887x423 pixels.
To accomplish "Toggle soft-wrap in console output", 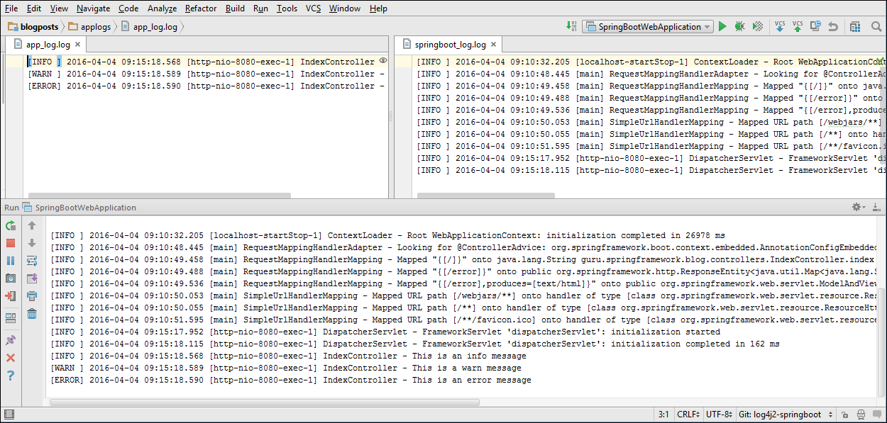I will tap(32, 261).
